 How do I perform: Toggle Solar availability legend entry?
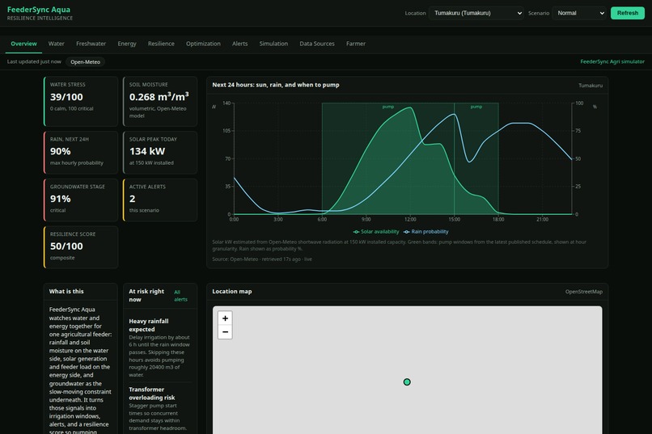(x=376, y=232)
